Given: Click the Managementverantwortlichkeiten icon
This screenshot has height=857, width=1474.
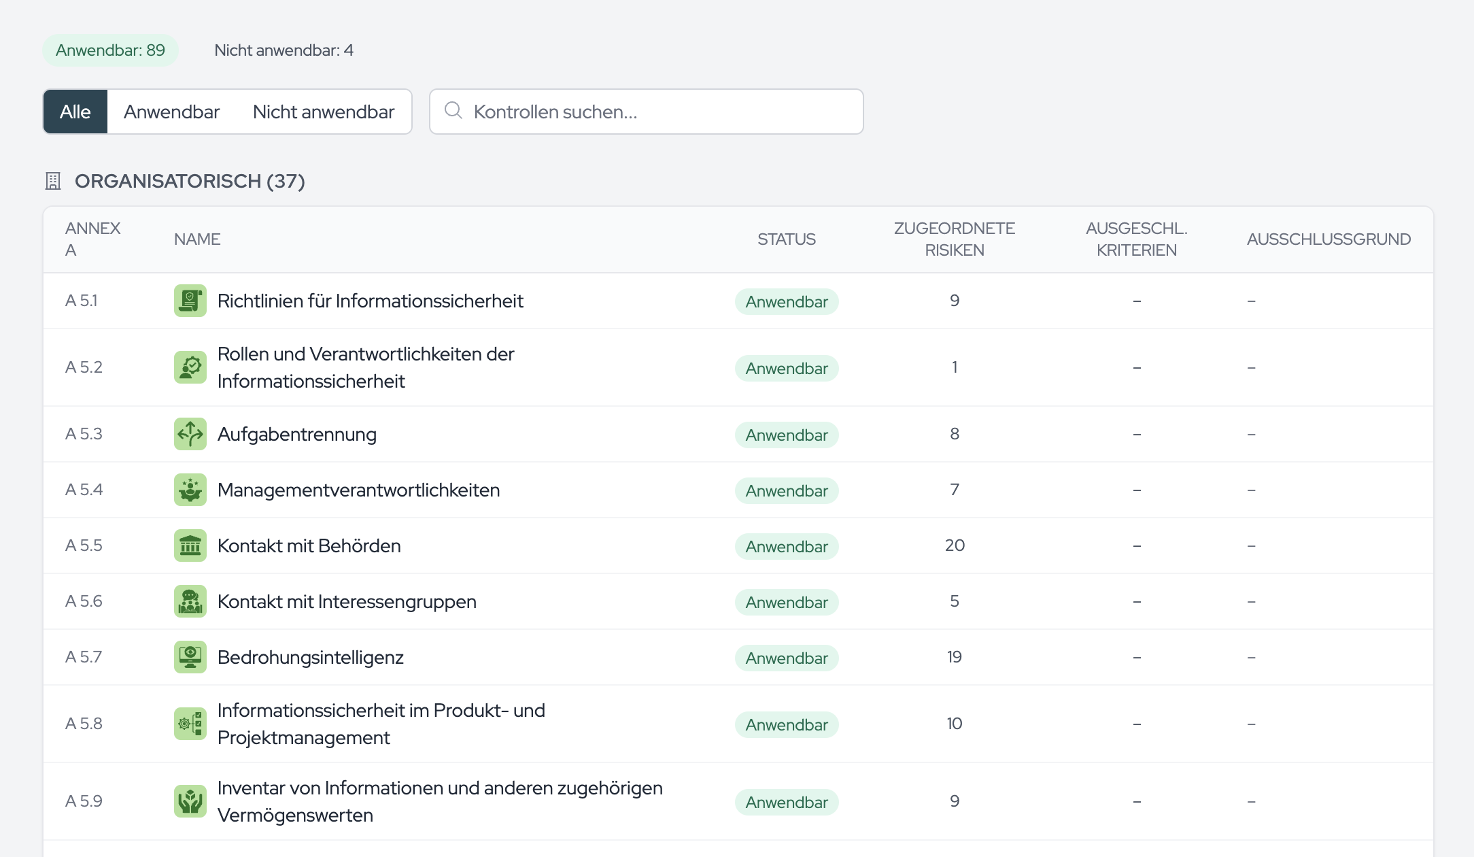Looking at the screenshot, I should 190,490.
